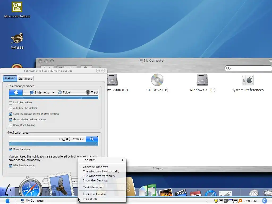Open the search box dropdown arrow in My Computer
The width and height of the screenshot is (272, 204).
tap(230, 69)
